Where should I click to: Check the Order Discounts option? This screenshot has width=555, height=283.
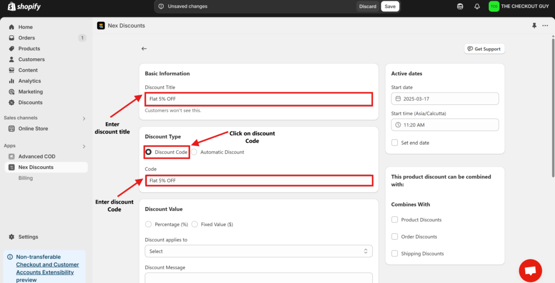coord(395,236)
